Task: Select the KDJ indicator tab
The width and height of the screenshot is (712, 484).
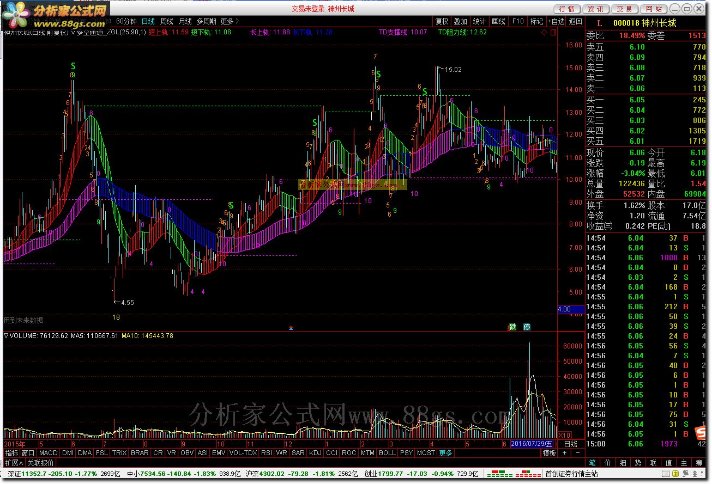Action: [x=315, y=453]
